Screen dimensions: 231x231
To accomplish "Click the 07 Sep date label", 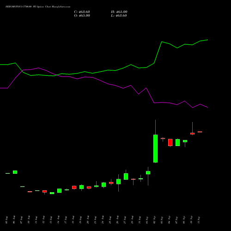I will click(176, 220).
